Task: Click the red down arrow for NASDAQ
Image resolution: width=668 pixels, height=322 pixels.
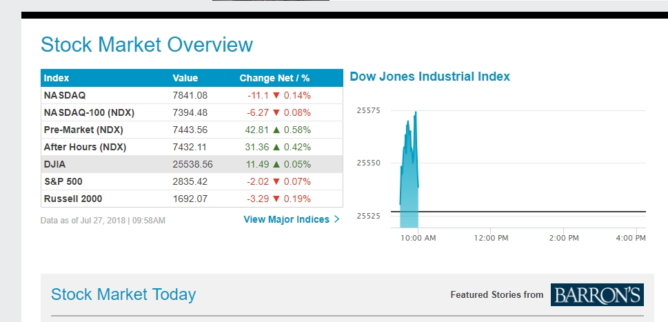Action: point(276,95)
